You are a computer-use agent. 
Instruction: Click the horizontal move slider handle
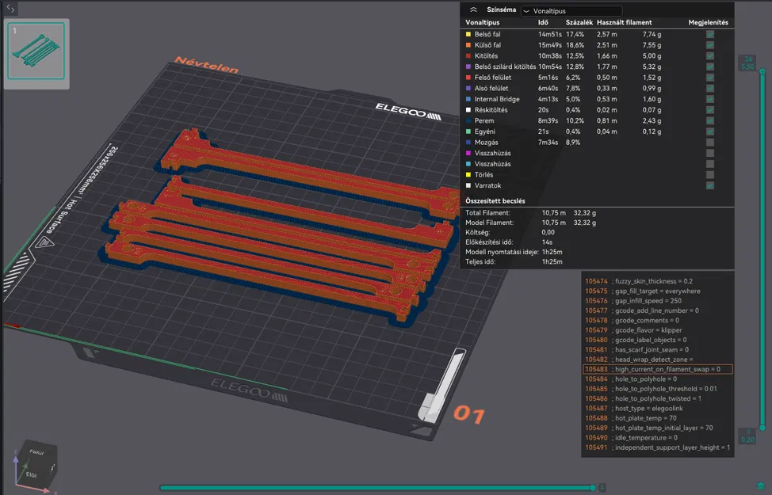click(x=593, y=488)
